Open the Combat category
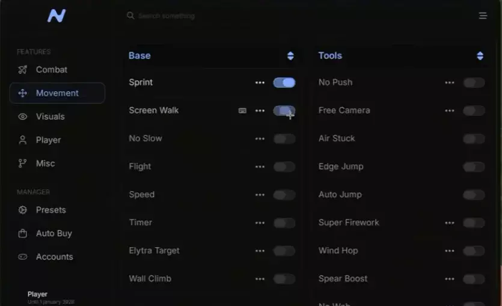This screenshot has width=502, height=306. point(57,70)
